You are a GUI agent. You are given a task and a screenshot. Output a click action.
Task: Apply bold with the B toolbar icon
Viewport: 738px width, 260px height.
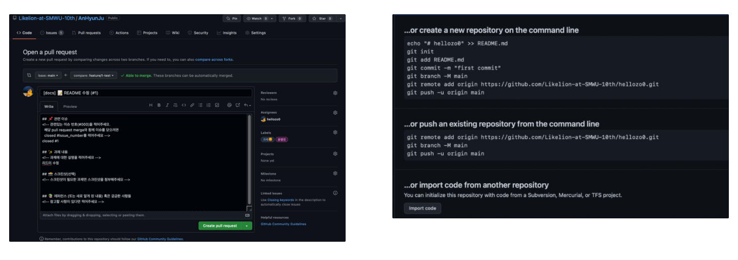(159, 105)
